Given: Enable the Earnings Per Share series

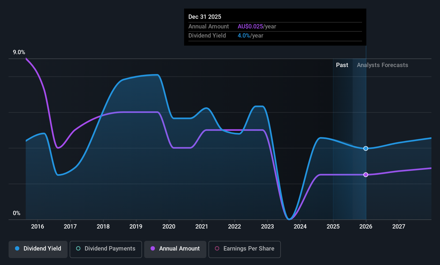Looking at the screenshot, I should click(245, 249).
